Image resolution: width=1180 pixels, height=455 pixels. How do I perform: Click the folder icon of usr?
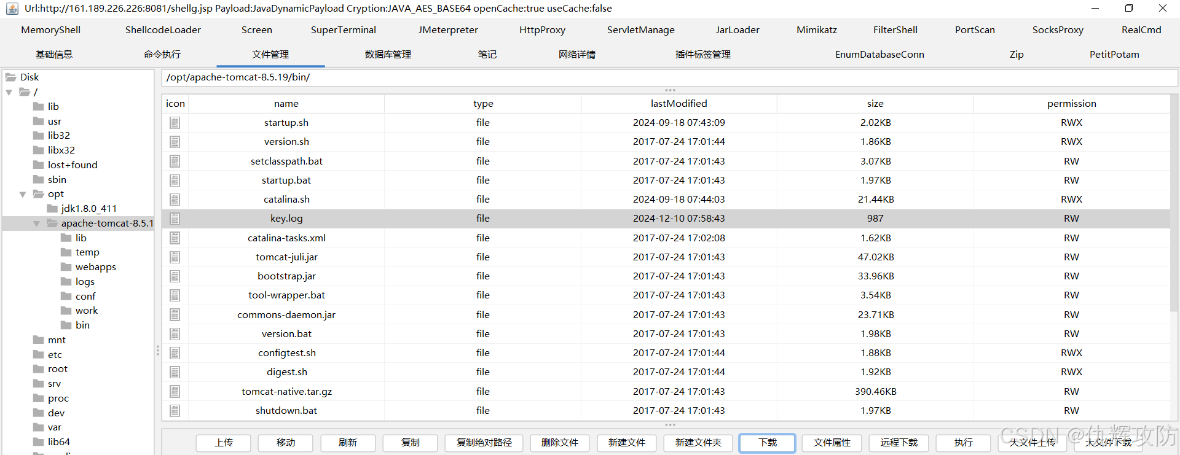coord(39,121)
